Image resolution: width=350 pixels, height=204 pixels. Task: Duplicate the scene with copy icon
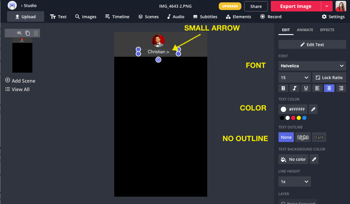click(27, 33)
